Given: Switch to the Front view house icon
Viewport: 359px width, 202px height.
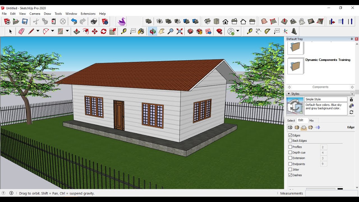Looking at the screenshot, I should (x=225, y=21).
